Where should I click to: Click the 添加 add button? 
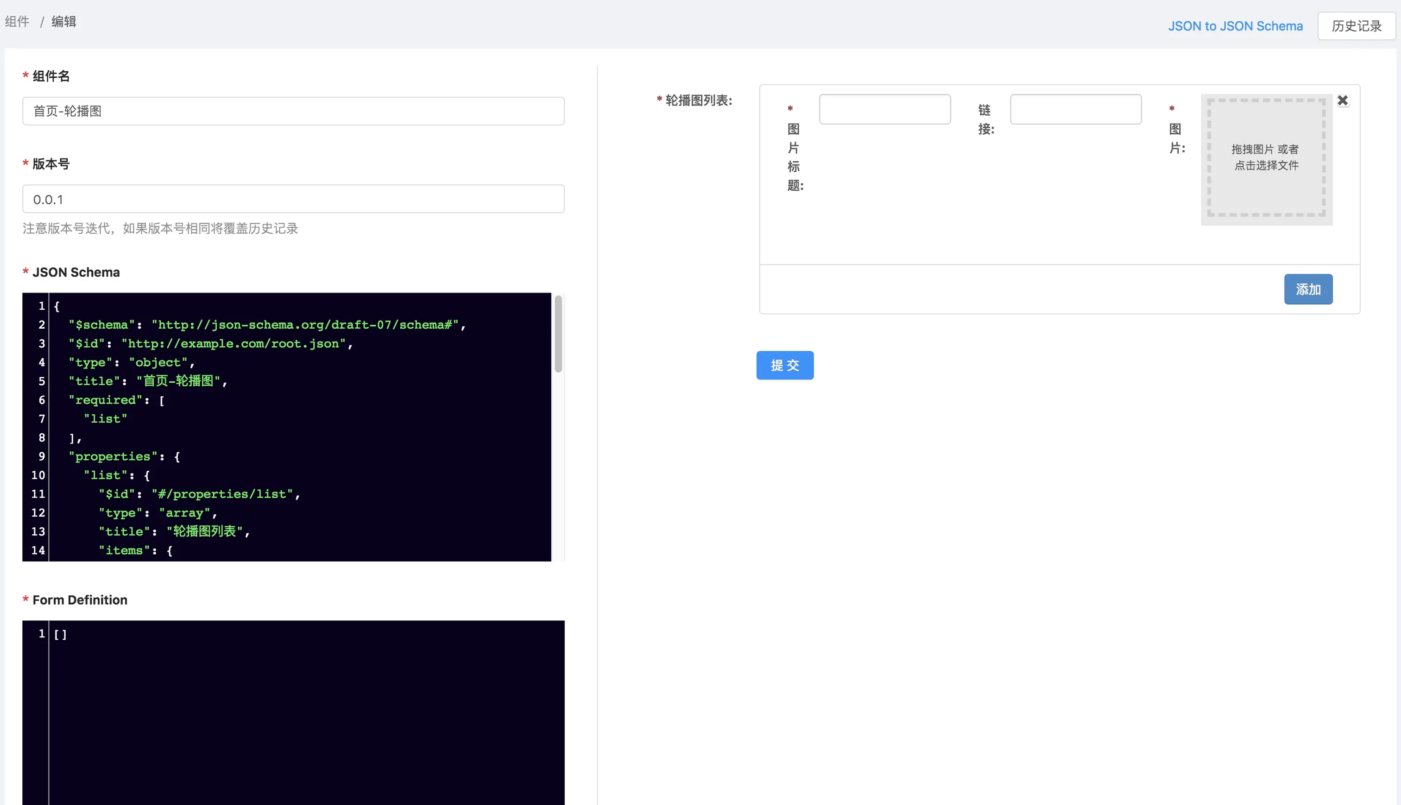click(x=1308, y=289)
